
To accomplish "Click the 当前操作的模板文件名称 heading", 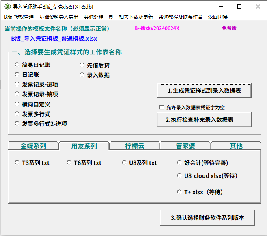I will (57, 28).
